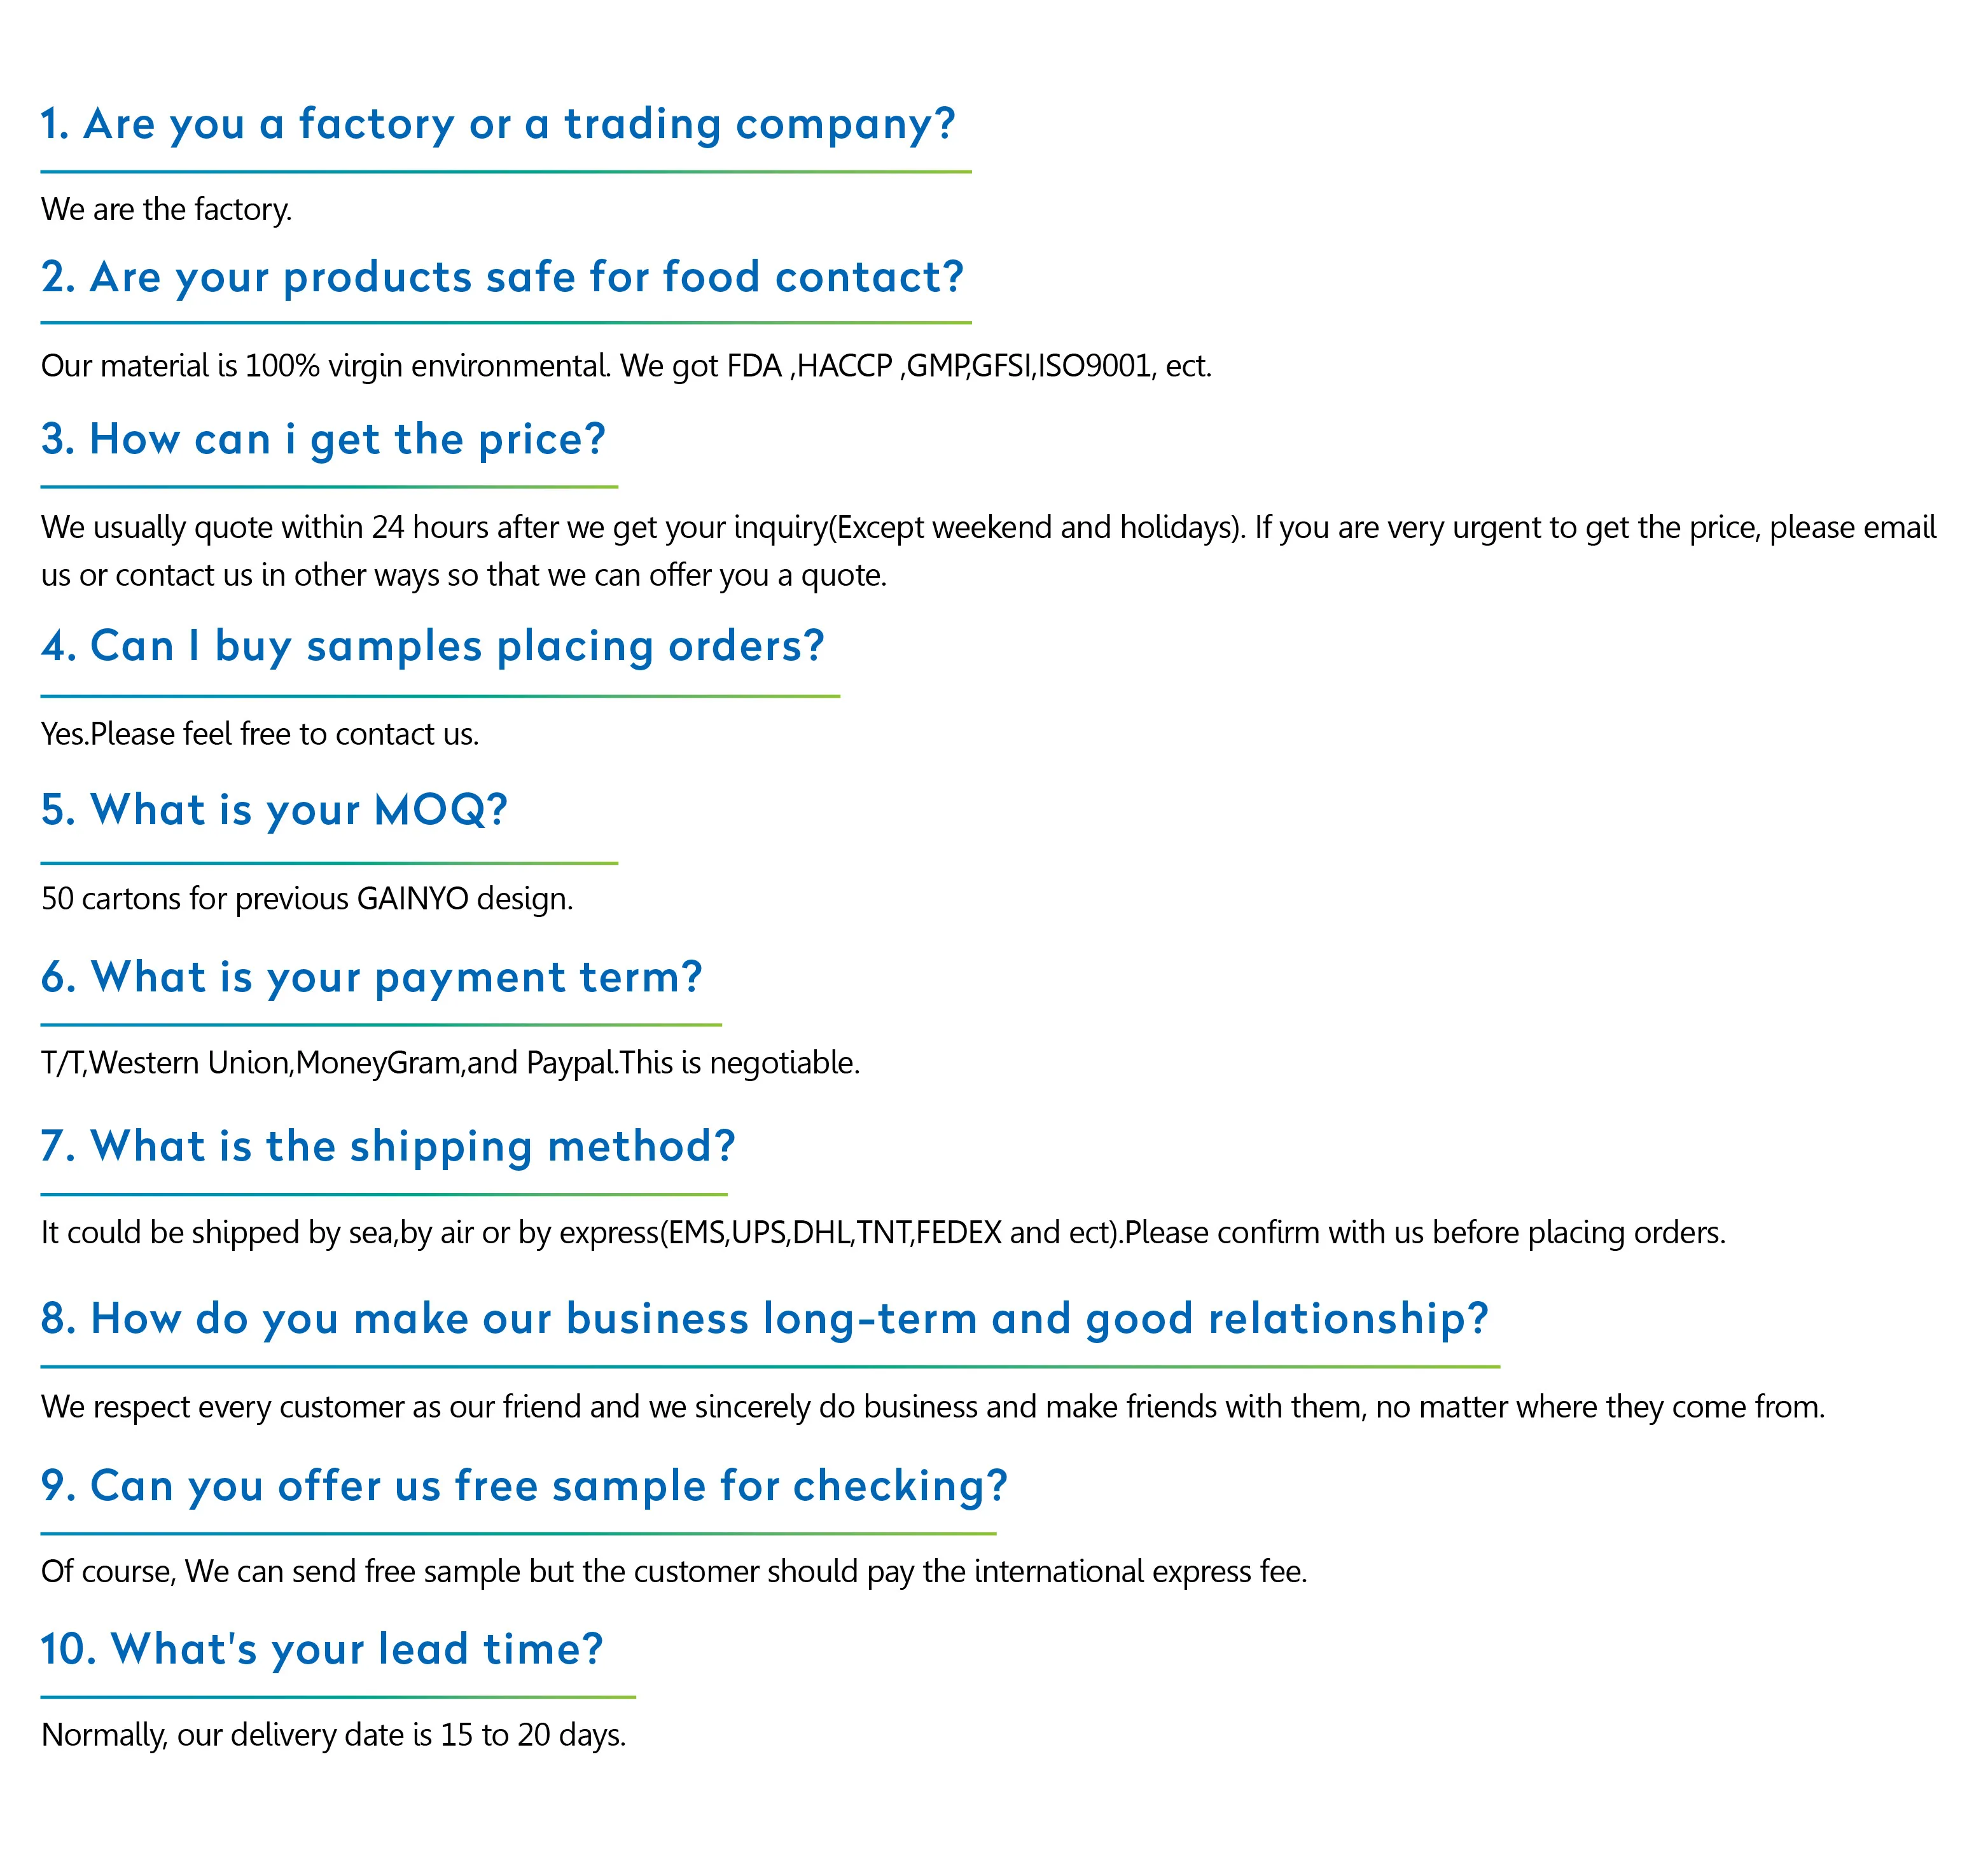Click the 'What's your lead time?' heading
The width and height of the screenshot is (1988, 1855).
pyautogui.click(x=322, y=1650)
